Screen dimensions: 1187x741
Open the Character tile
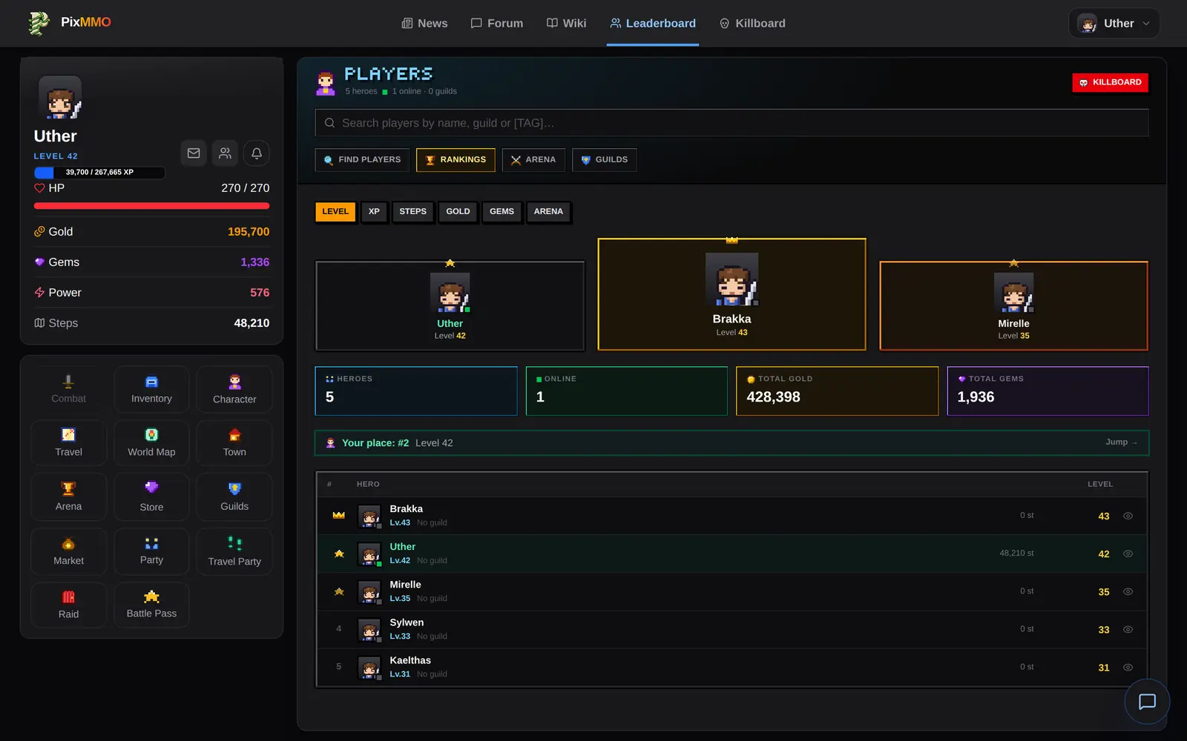(x=234, y=389)
